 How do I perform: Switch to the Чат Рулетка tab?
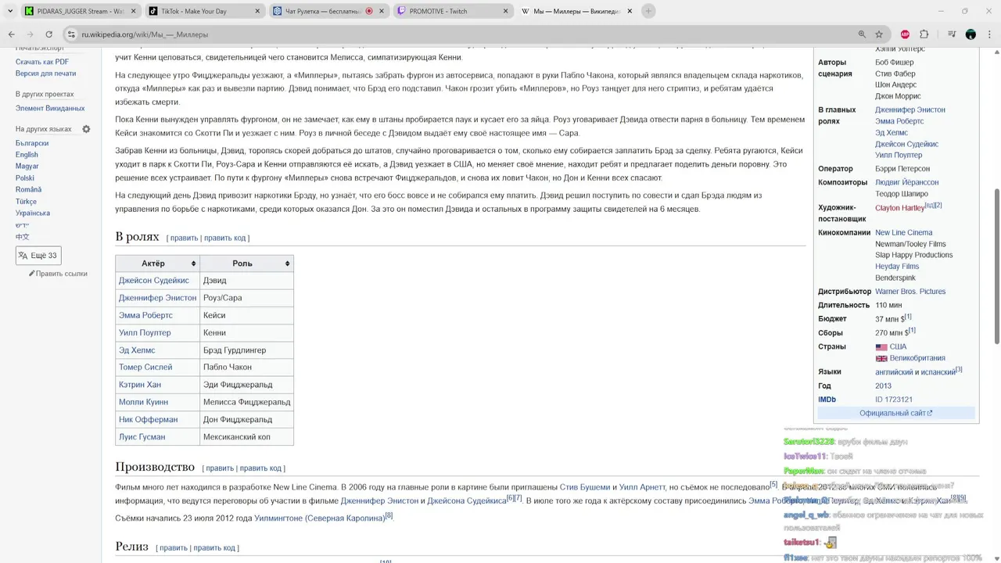click(328, 11)
